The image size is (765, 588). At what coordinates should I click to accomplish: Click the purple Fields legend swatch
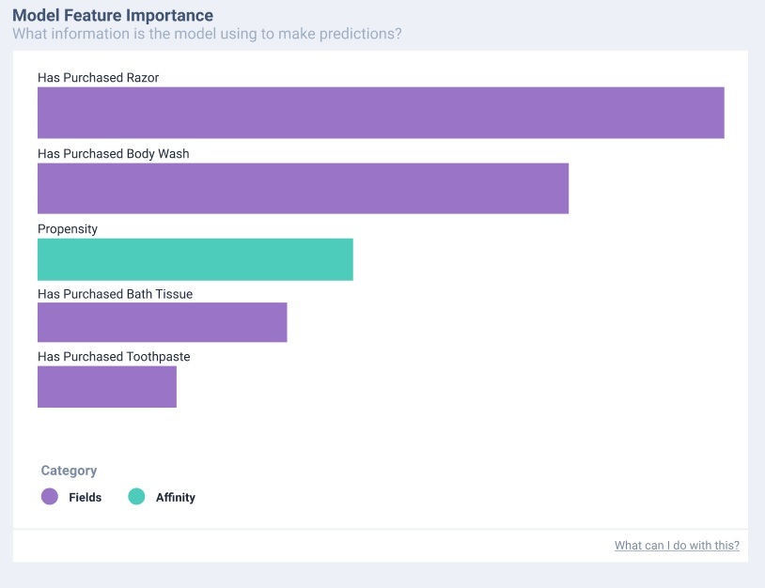click(x=50, y=497)
